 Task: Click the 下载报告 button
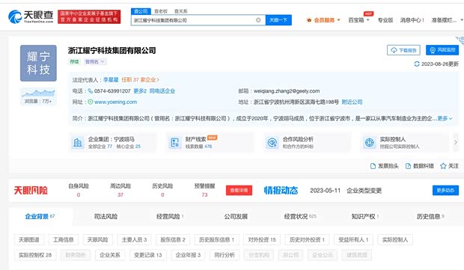tap(403, 50)
